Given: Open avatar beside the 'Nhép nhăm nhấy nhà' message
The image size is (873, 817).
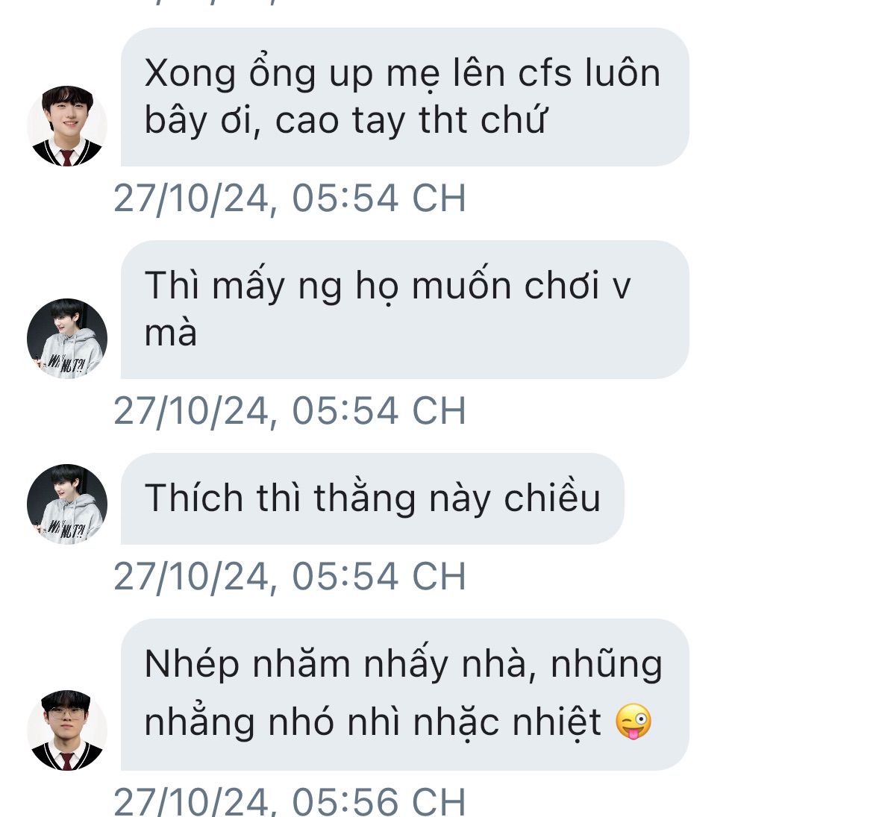Looking at the screenshot, I should (67, 730).
